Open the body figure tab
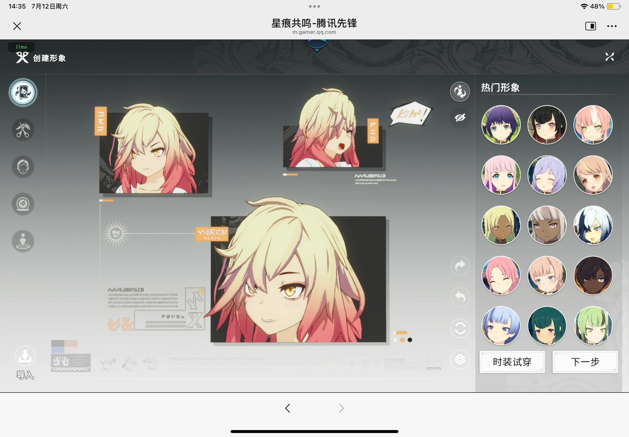 pyautogui.click(x=23, y=241)
